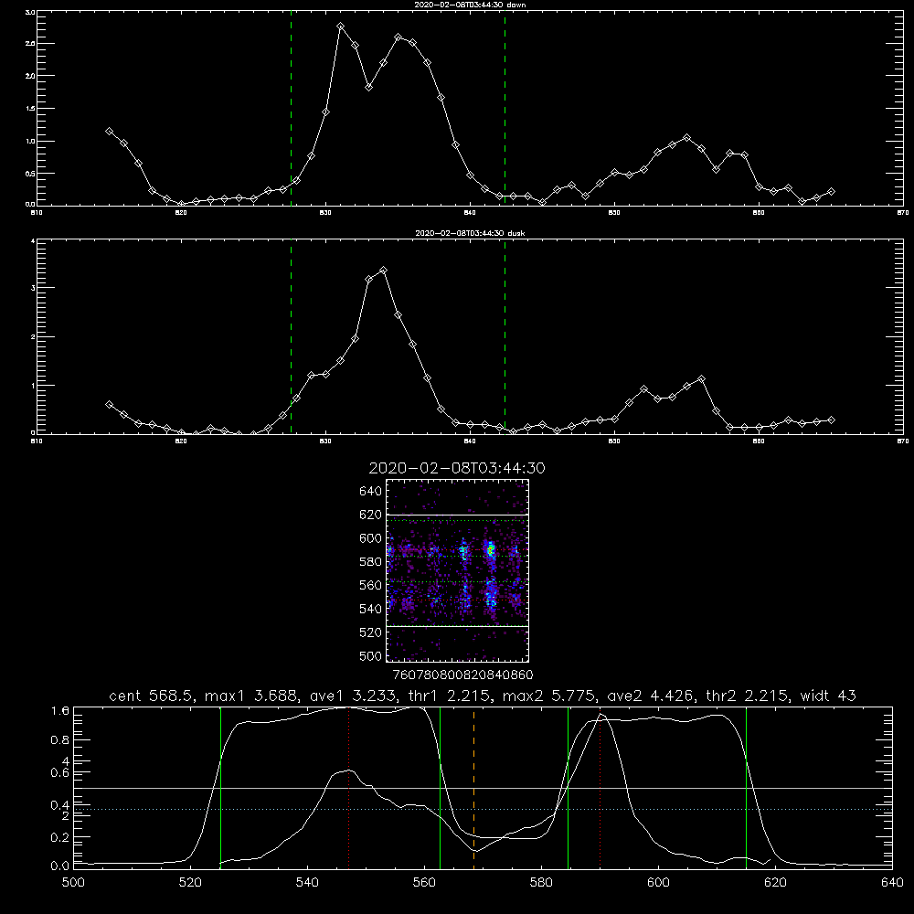Image resolution: width=914 pixels, height=914 pixels.
Task: Click the left red dotted vertical line in bottom plot
Action: coord(348,788)
